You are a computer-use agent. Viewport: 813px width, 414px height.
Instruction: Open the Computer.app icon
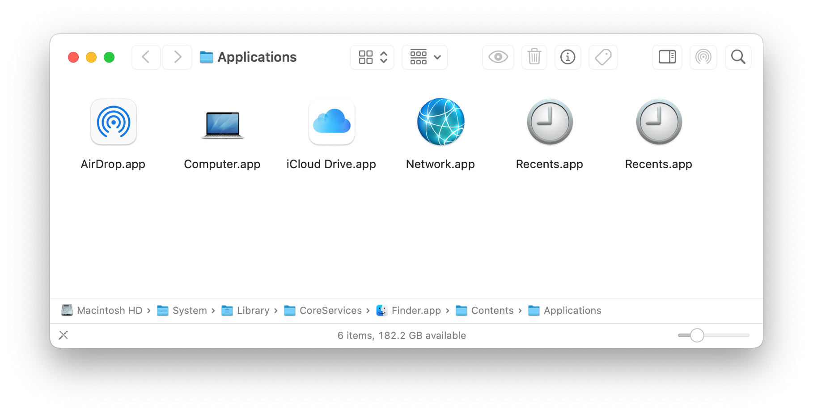pos(222,124)
